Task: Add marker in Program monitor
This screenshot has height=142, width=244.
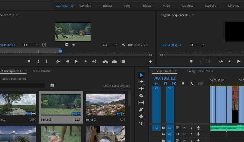Action: [x=191, y=61]
